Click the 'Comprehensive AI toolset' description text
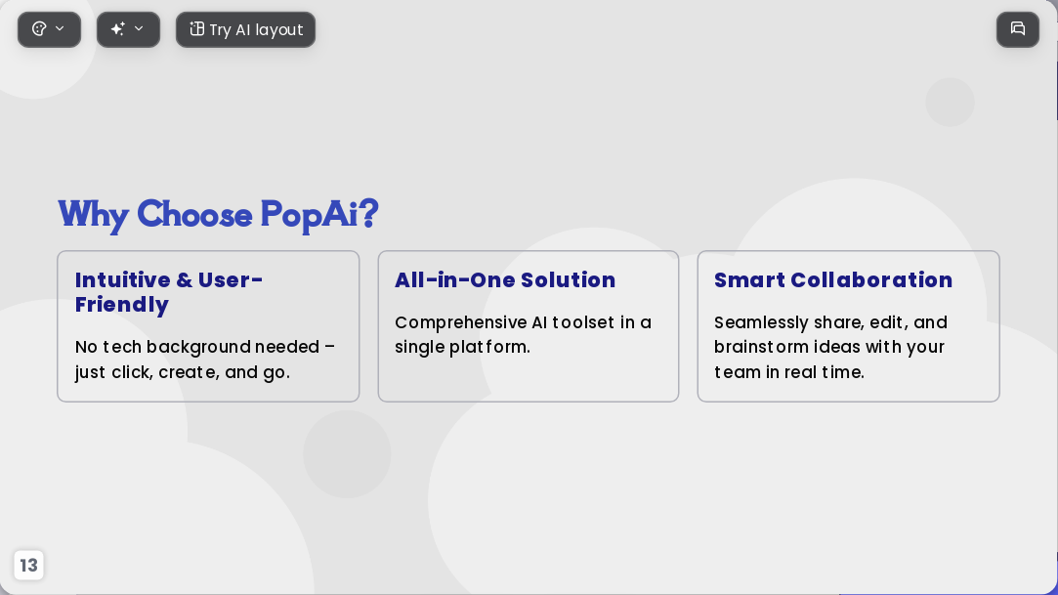1058x595 pixels. click(523, 334)
